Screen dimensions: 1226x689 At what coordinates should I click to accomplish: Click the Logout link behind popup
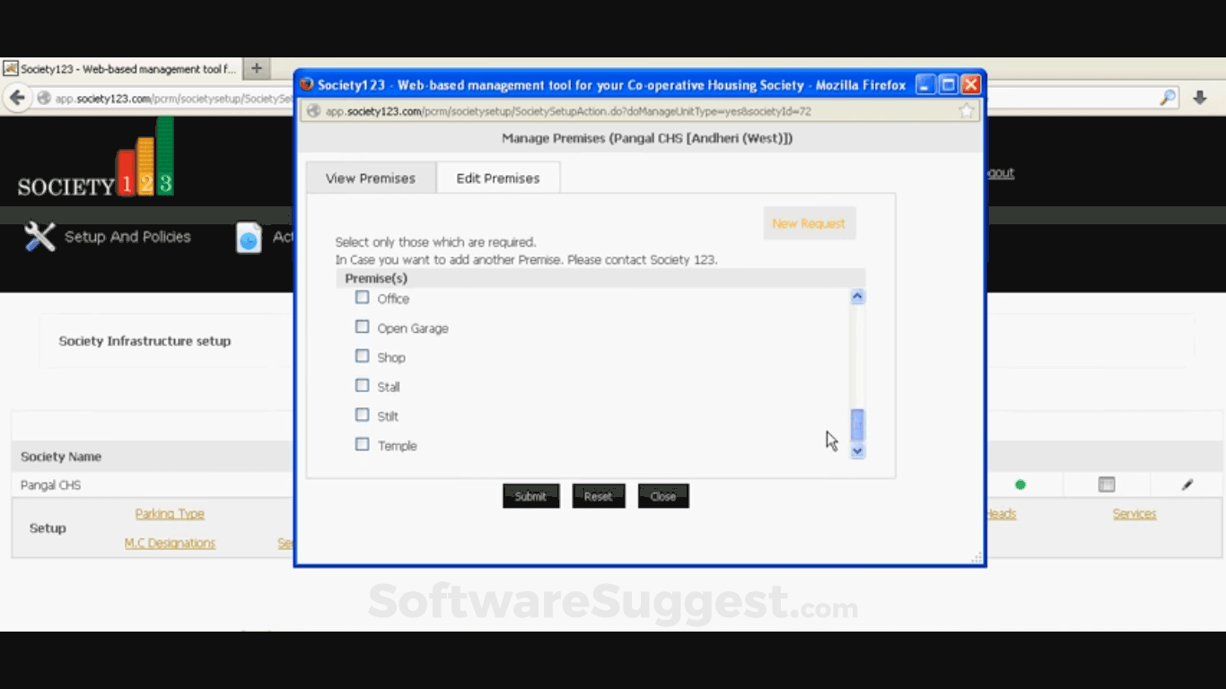[1000, 173]
